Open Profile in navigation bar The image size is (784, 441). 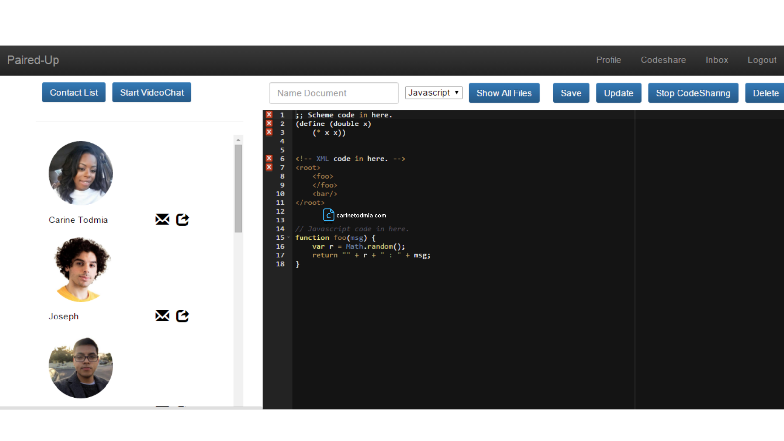608,60
